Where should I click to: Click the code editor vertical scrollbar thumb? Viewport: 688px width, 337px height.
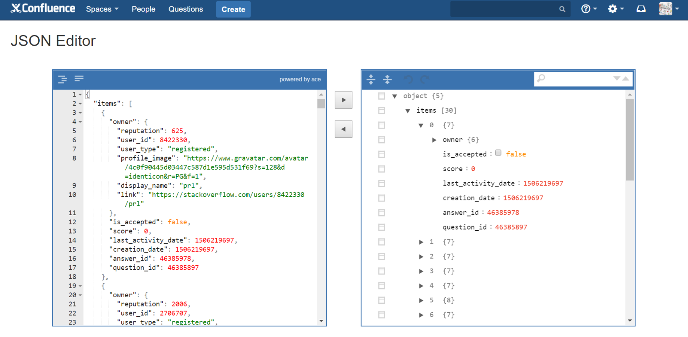(321, 103)
